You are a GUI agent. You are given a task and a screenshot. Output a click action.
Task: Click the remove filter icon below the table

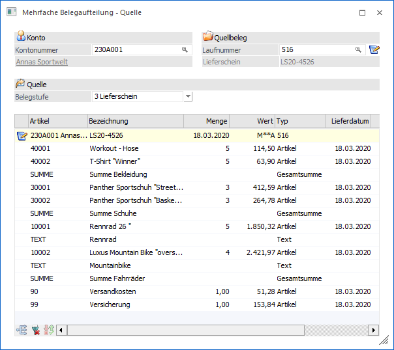(35, 330)
